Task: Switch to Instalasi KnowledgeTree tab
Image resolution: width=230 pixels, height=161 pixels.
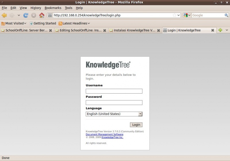Action: pyautogui.click(x=134, y=30)
